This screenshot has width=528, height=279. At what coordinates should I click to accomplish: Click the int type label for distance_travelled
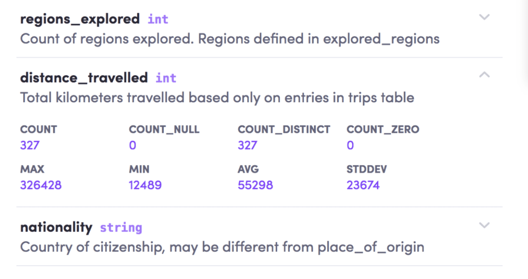coord(166,78)
